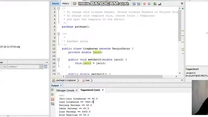Open output Settings wrench icon
208x117 pixels.
(53, 104)
